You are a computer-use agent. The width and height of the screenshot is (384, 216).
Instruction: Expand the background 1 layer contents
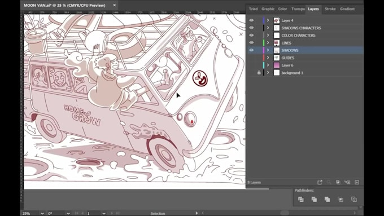(x=268, y=73)
